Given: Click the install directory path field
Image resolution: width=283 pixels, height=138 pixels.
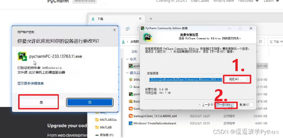Looking at the screenshot, I should (185, 80).
